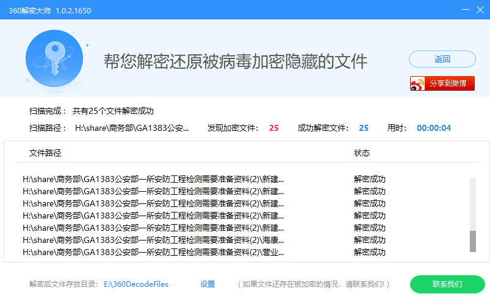Click the 发现加密文件 label

(x=233, y=128)
